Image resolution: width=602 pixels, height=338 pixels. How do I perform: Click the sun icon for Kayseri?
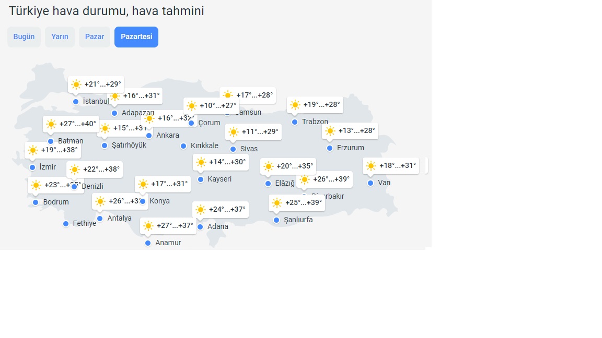pyautogui.click(x=201, y=162)
